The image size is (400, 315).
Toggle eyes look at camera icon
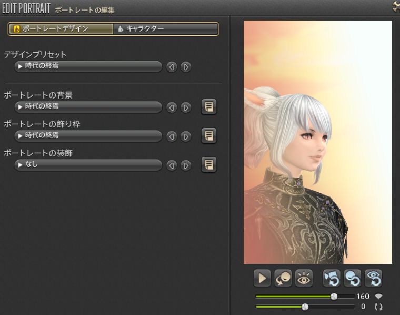pyautogui.click(x=304, y=278)
